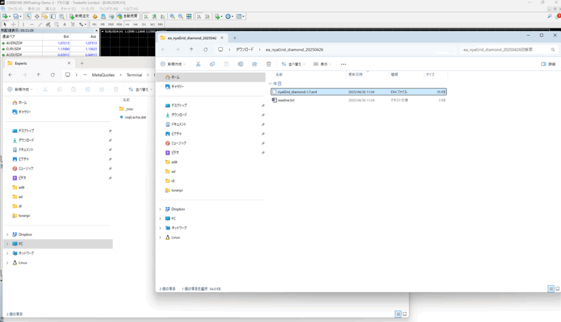Switch chart timeframe to D1
Screen dimensions: 561x322
click(x=144, y=24)
